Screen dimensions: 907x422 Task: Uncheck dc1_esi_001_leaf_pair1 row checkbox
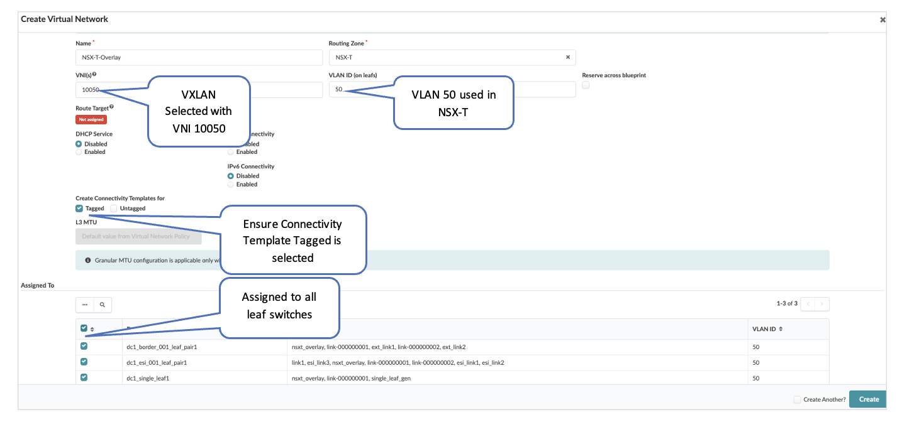[84, 362]
